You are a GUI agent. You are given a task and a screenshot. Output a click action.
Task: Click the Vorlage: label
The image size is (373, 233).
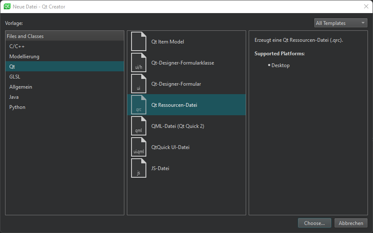point(14,23)
